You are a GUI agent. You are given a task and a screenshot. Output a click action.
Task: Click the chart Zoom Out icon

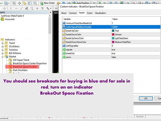click(x=116, y=3)
